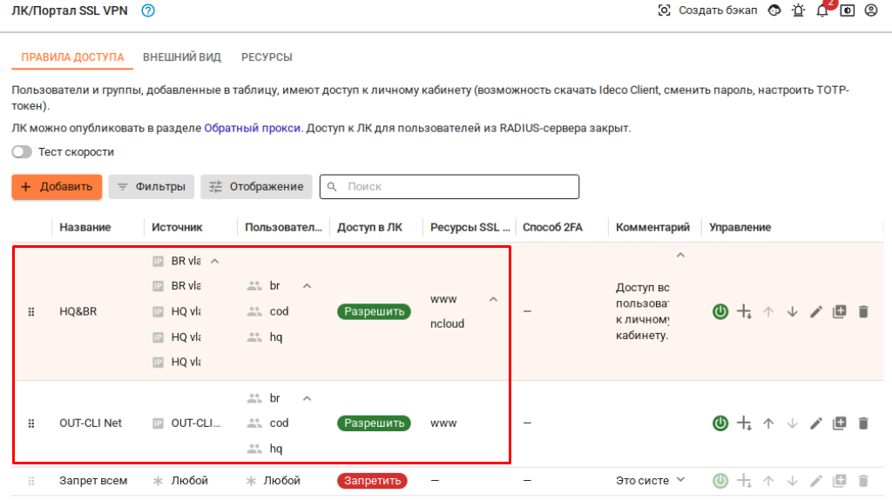The height and width of the screenshot is (500, 892).
Task: Turn off the OUT-CLI Net rule power toggle
Action: [720, 423]
